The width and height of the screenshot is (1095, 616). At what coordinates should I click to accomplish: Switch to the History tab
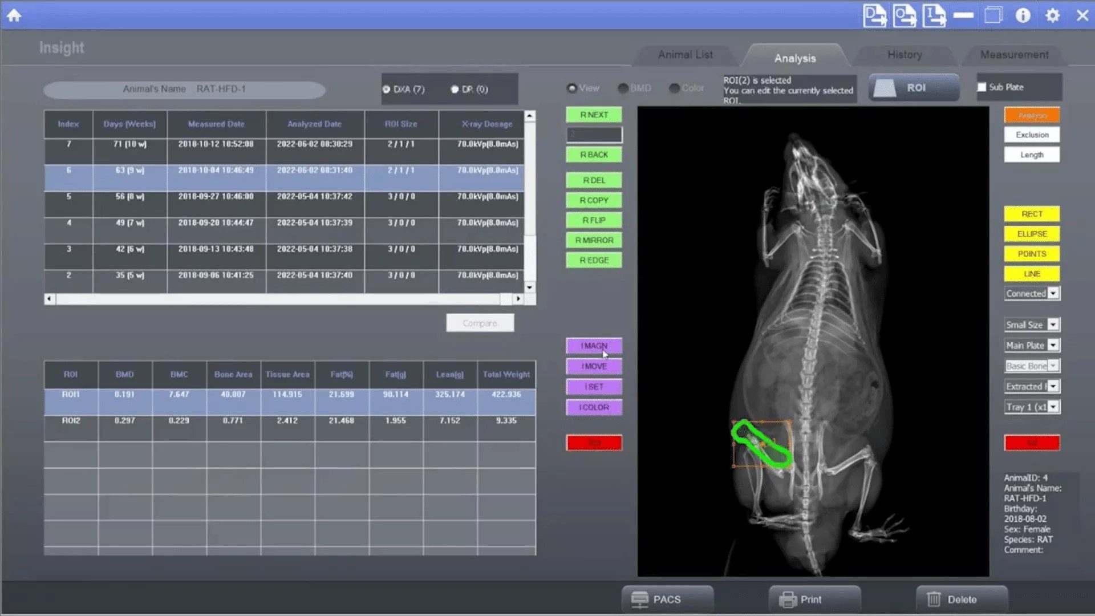point(904,55)
